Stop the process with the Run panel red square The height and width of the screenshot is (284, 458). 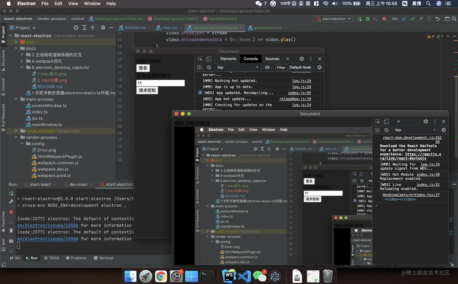click(x=11, y=212)
